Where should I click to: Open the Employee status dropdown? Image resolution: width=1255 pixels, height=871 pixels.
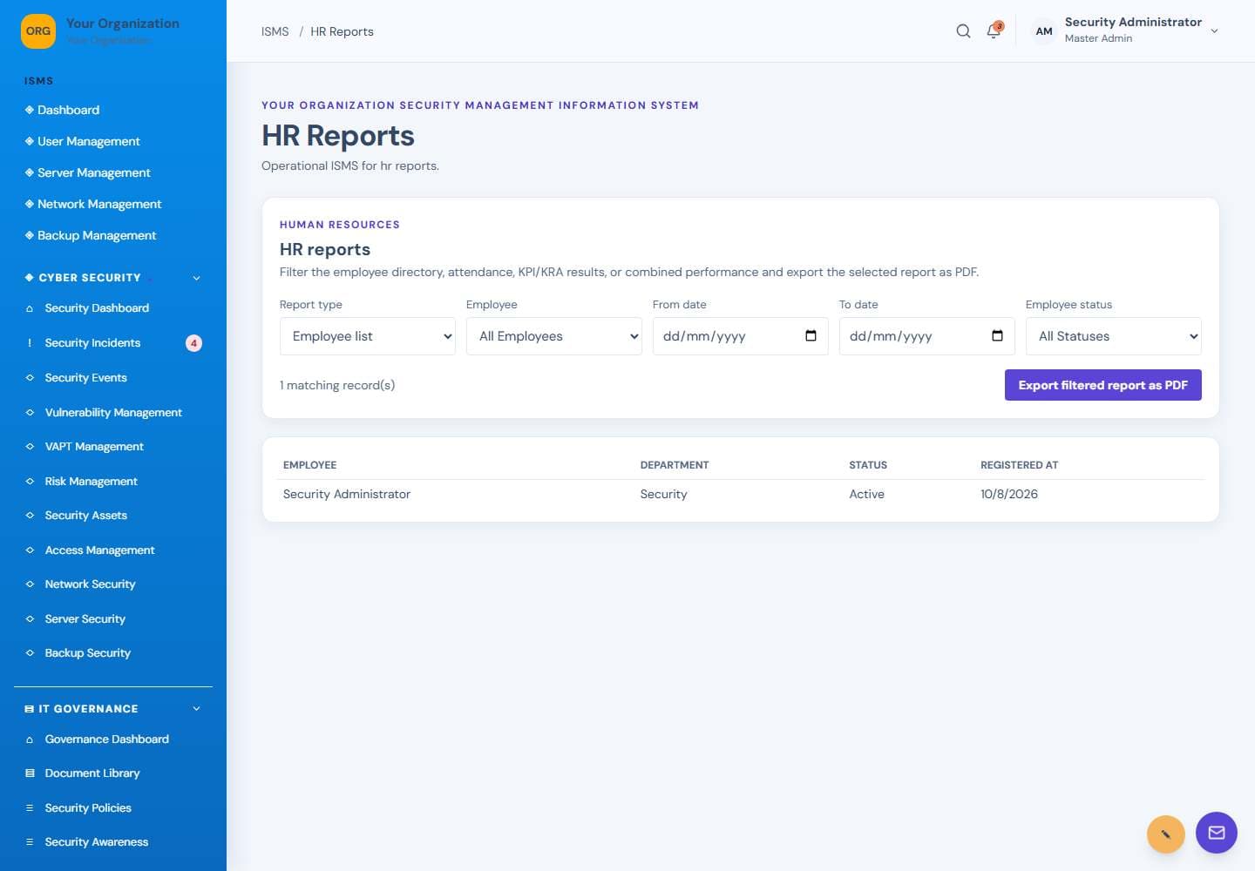tap(1114, 336)
